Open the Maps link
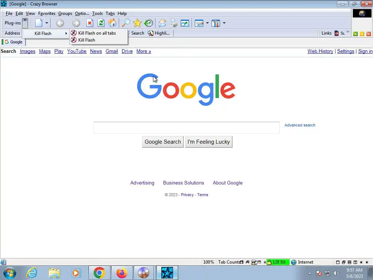Image resolution: width=373 pixels, height=280 pixels. pos(45,51)
